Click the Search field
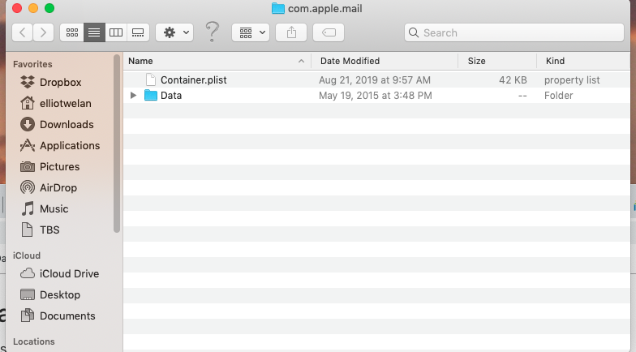636x352 pixels. point(514,32)
